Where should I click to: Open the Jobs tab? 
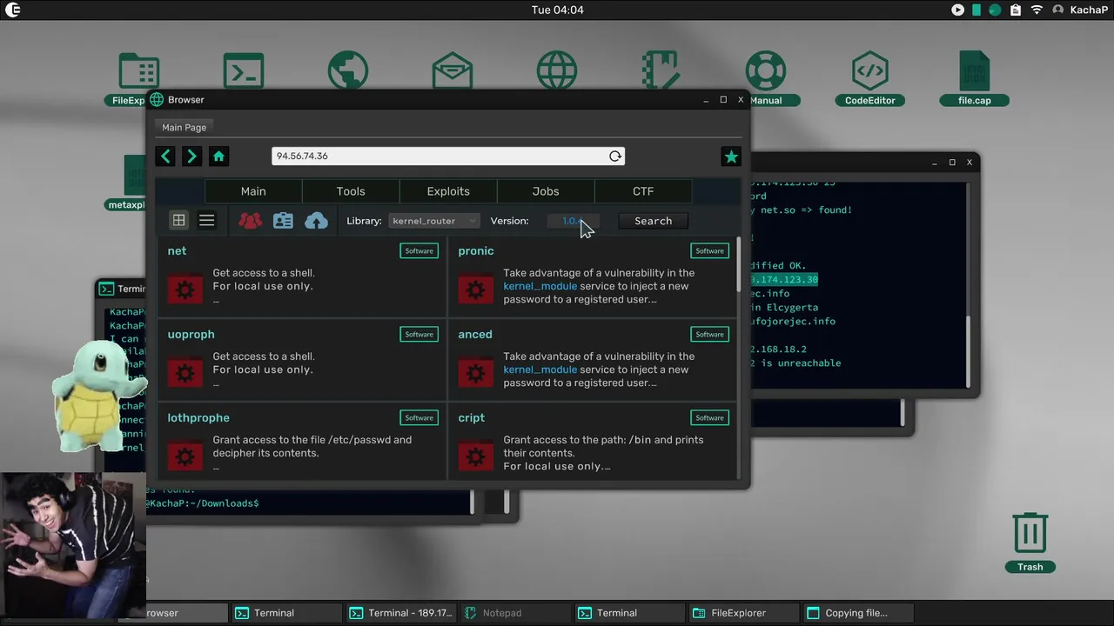[546, 191]
